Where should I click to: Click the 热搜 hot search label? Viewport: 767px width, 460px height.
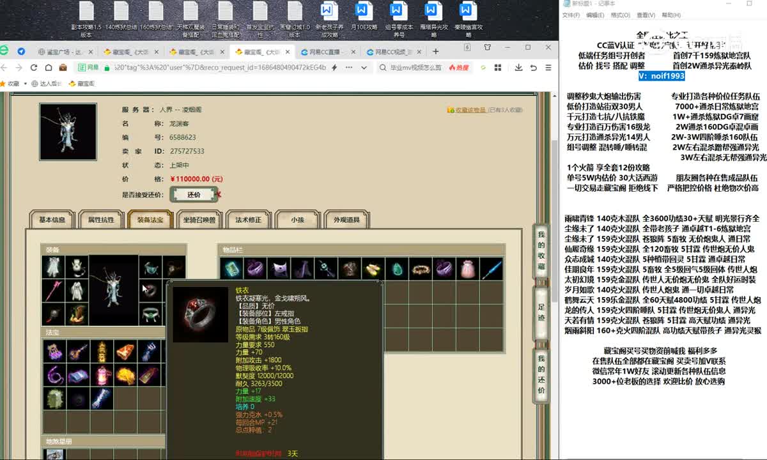coord(458,67)
